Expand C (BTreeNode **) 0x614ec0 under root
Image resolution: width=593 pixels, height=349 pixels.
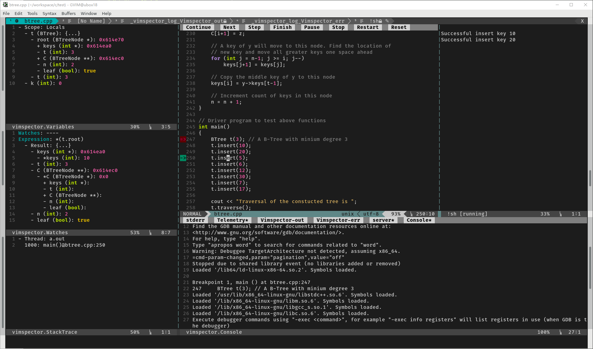[39, 58]
